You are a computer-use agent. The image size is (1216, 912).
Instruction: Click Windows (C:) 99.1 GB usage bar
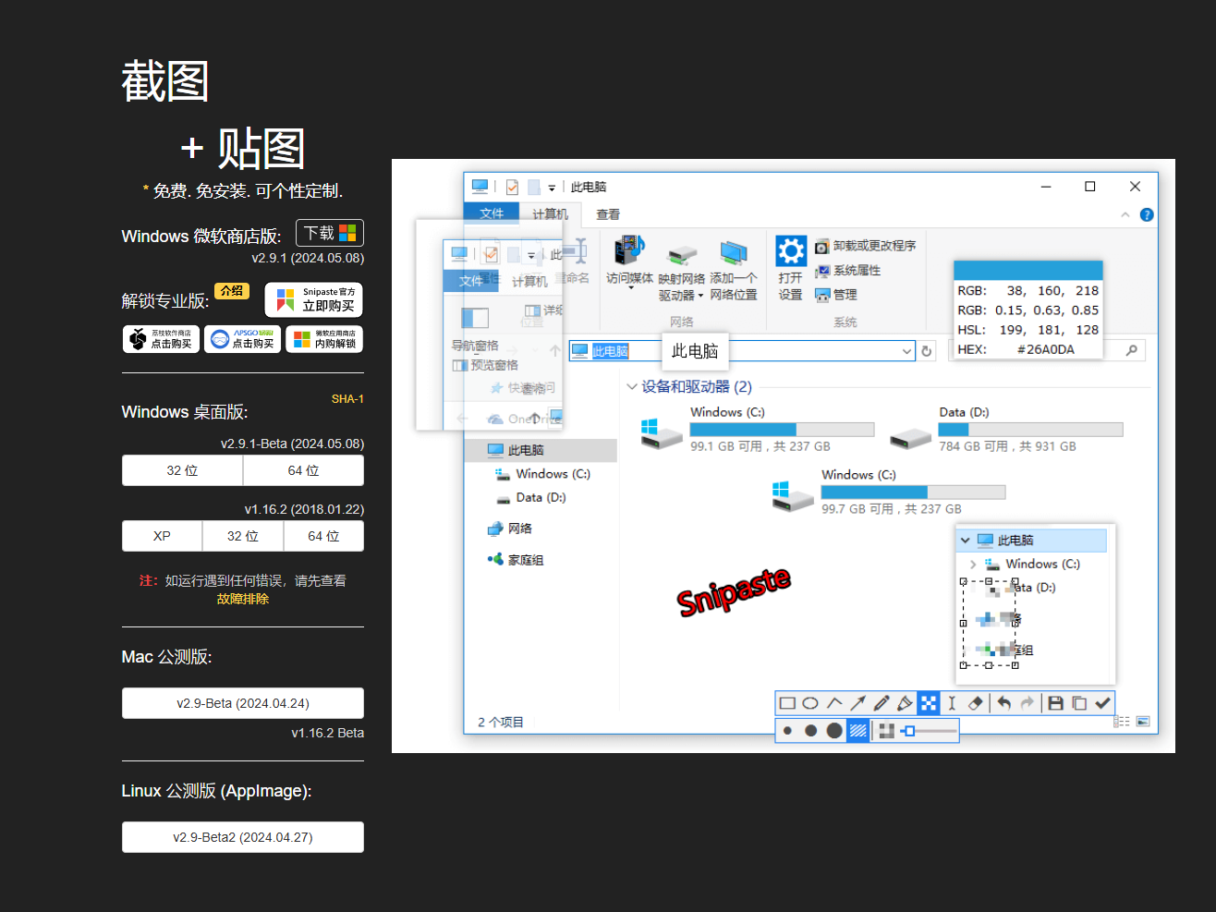pyautogui.click(x=782, y=430)
